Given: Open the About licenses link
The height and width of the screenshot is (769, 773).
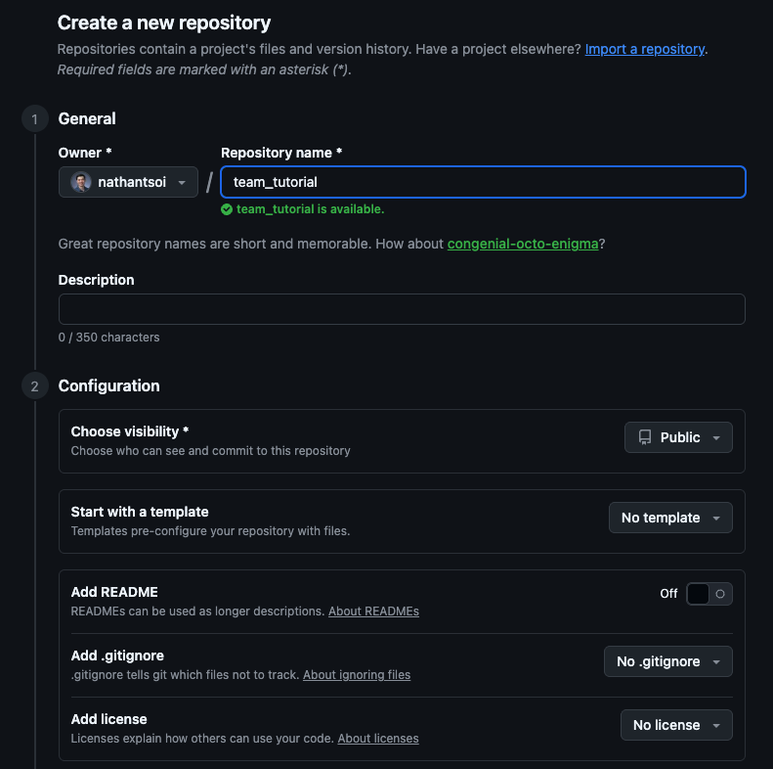Looking at the screenshot, I should [378, 739].
